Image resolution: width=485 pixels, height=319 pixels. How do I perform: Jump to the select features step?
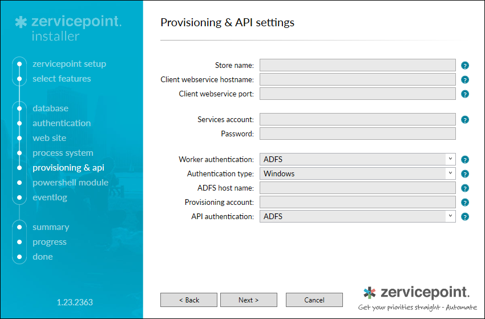[61, 79]
